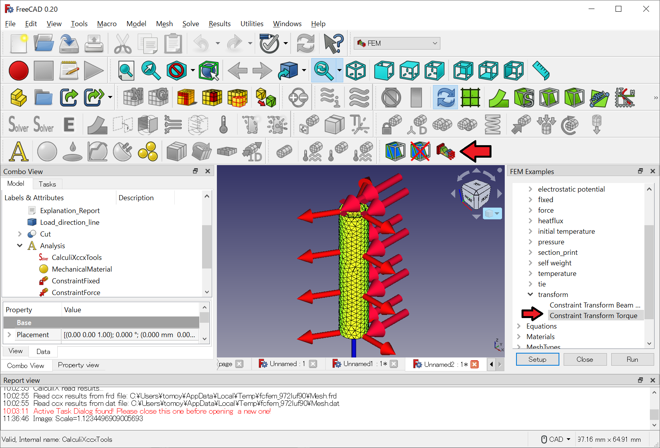
Task: Toggle the highlighted automatic recompute icon
Action: pos(445,97)
